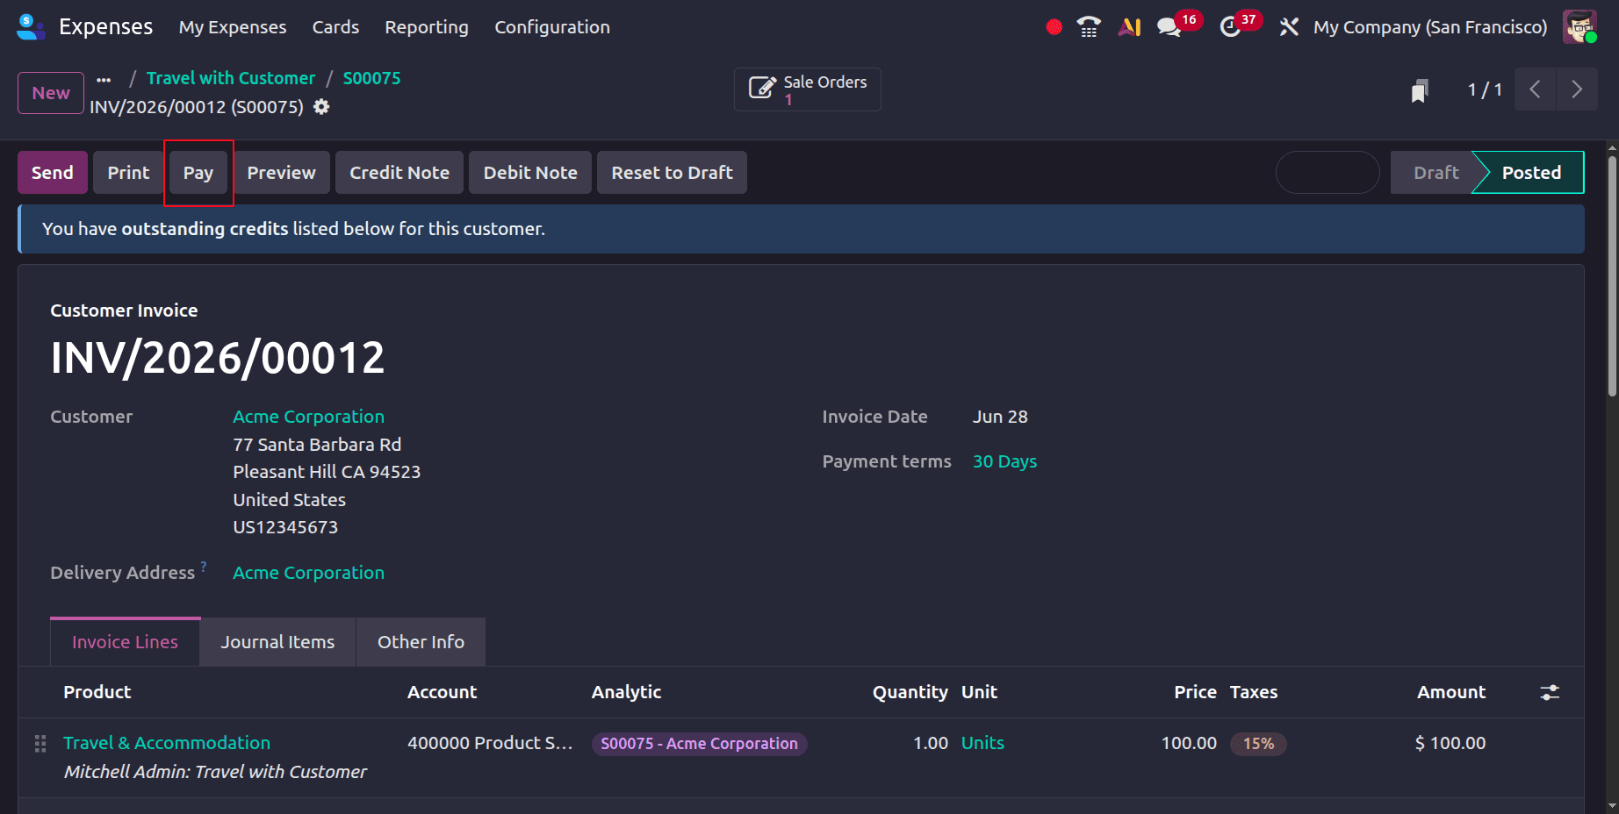Image resolution: width=1619 pixels, height=814 pixels.
Task: Click the gear actions icon next to INV/2026/00012
Action: coord(322,107)
